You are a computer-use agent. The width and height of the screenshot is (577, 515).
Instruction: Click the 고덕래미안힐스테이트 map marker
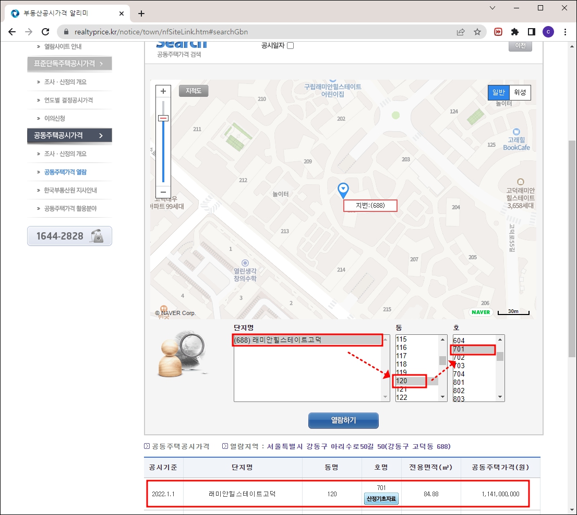pos(520,181)
